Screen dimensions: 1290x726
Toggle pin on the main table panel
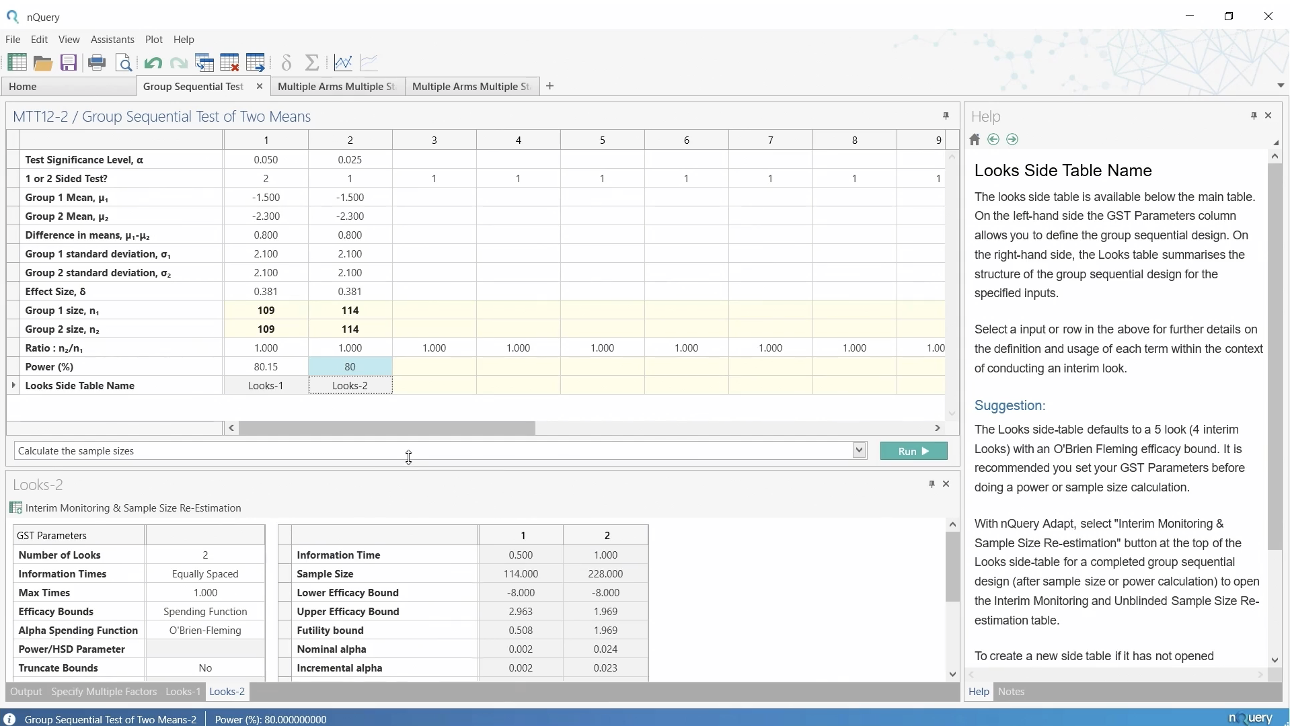[946, 116]
